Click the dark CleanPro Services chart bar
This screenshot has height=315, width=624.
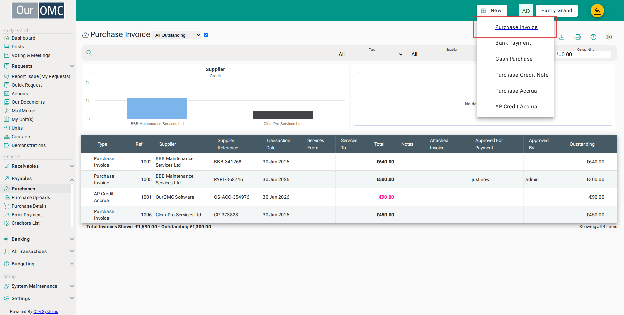(282, 115)
